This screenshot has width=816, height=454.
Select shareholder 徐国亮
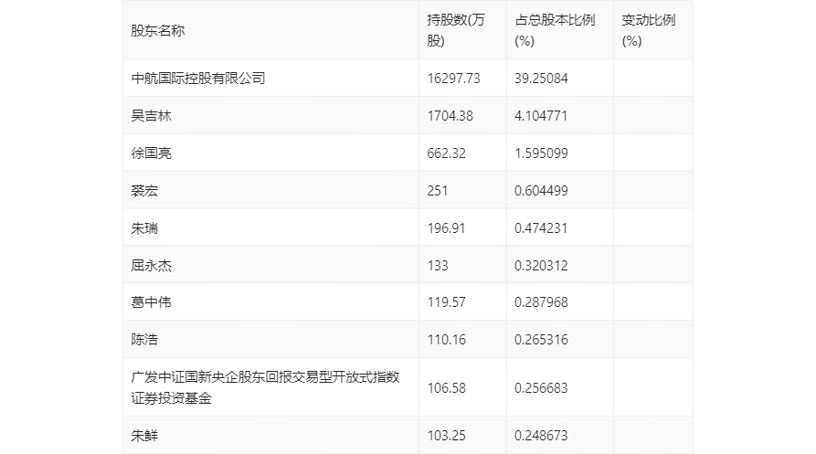coord(151,153)
